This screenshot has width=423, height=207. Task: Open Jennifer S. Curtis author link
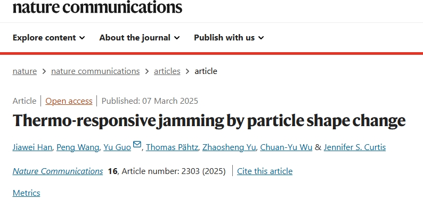355,147
